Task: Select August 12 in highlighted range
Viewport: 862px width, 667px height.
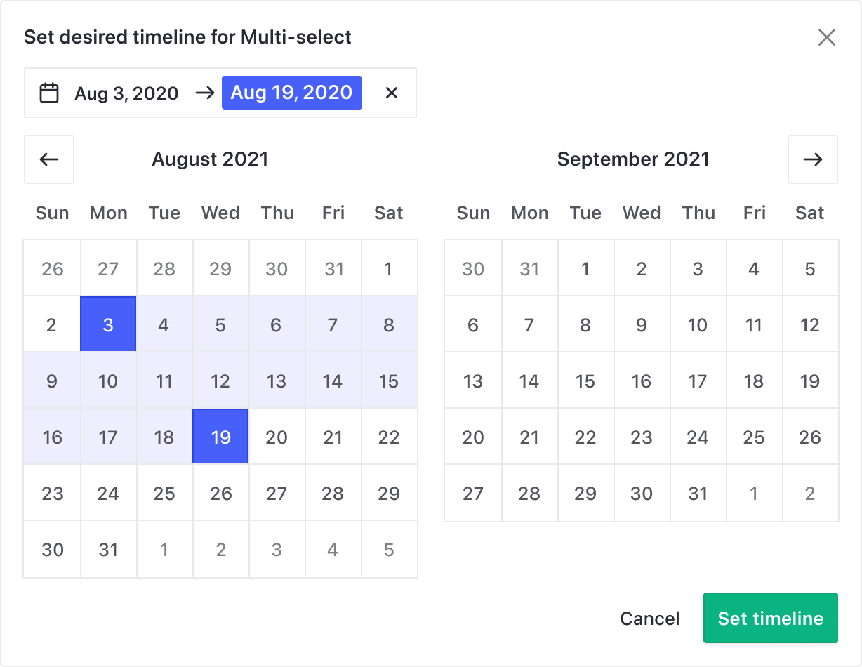Action: (x=220, y=381)
